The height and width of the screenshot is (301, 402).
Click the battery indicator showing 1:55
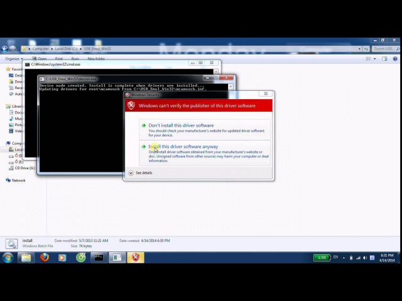click(x=322, y=258)
